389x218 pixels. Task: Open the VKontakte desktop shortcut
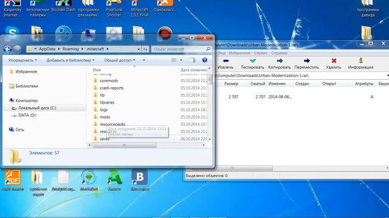[139, 180]
